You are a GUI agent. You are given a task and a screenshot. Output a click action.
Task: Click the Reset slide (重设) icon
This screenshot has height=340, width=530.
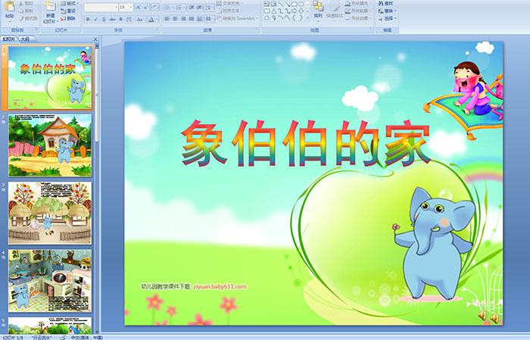click(69, 11)
